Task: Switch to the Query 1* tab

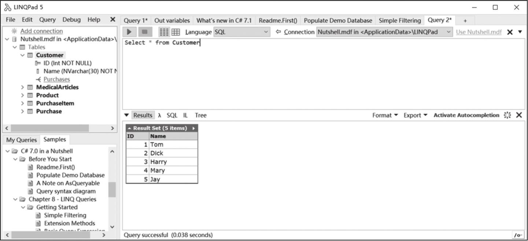Action: coord(136,20)
